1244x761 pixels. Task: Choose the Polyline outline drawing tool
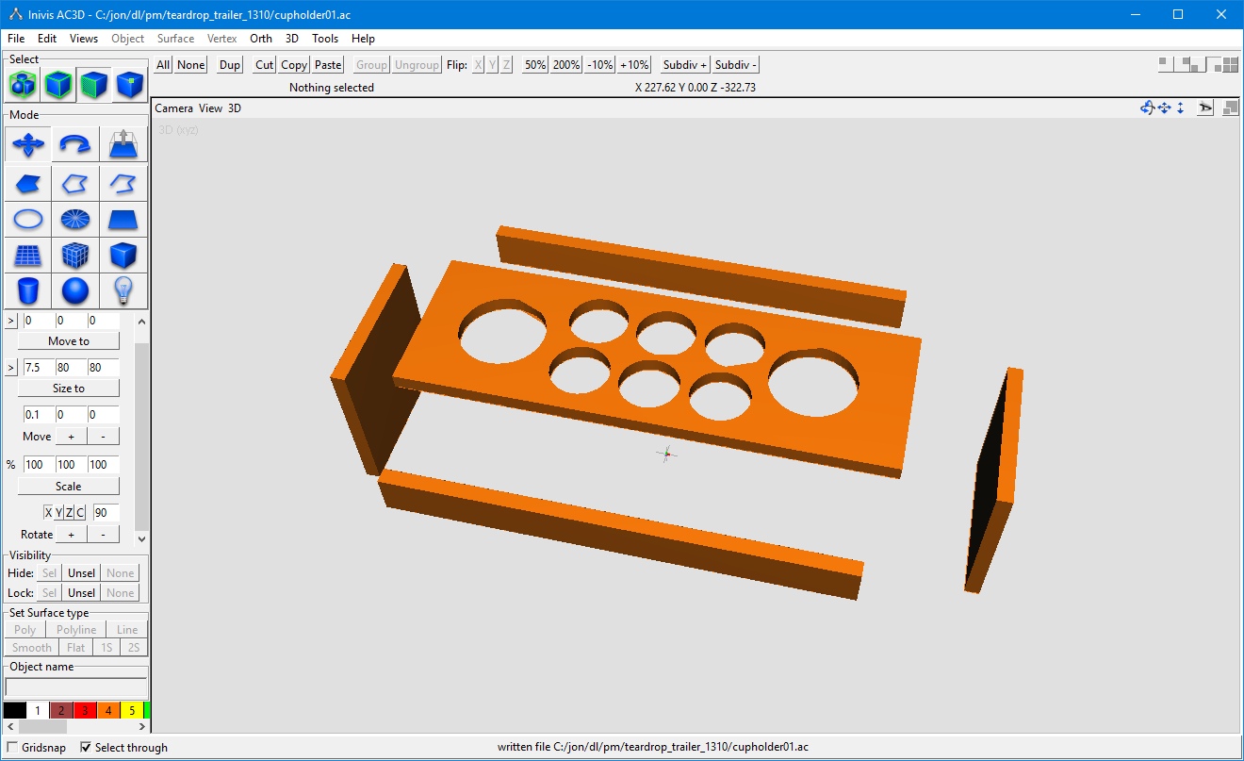[x=75, y=183]
